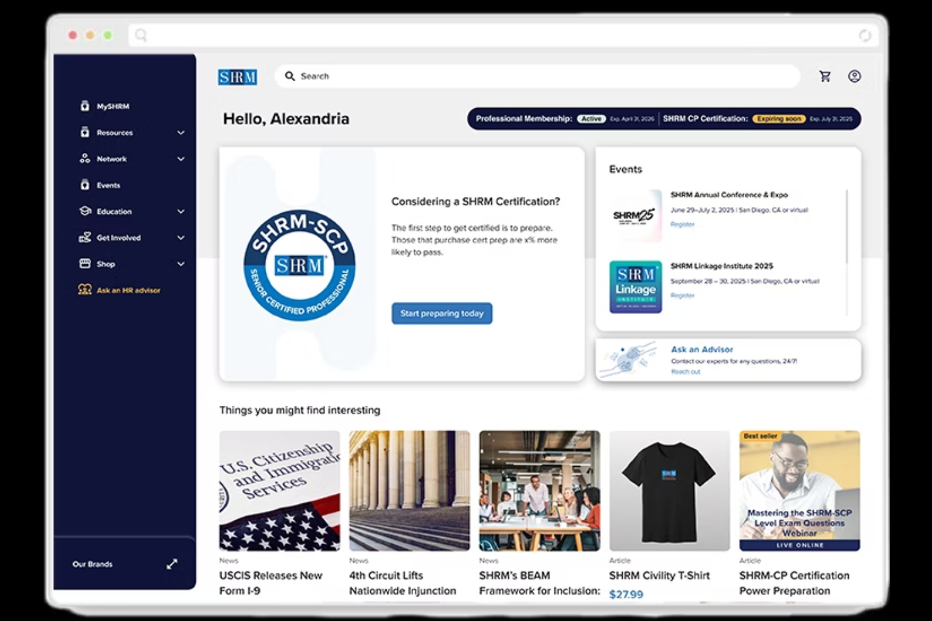Image resolution: width=932 pixels, height=621 pixels.
Task: Click the Network sidebar icon
Action: 84,159
